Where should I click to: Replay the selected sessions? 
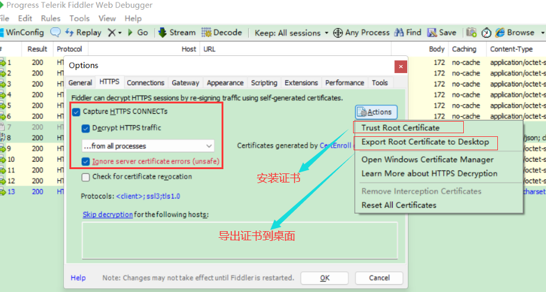[83, 32]
